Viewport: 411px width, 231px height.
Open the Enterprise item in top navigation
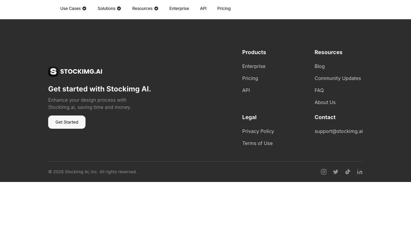click(x=179, y=8)
